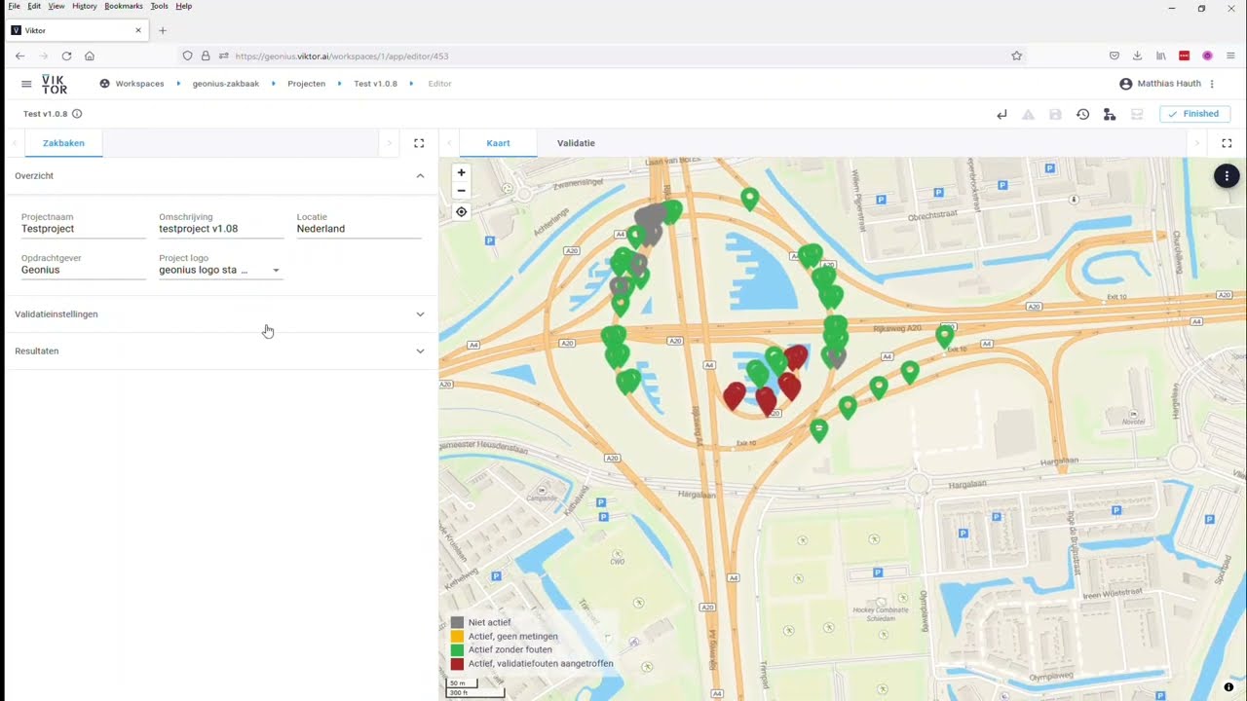This screenshot has width=1247, height=701.
Task: Go to geonius-zakbaak breadcrumb
Action: click(x=226, y=84)
